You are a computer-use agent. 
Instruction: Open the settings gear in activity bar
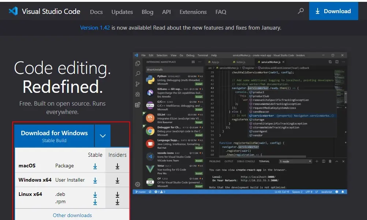click(x=138, y=184)
